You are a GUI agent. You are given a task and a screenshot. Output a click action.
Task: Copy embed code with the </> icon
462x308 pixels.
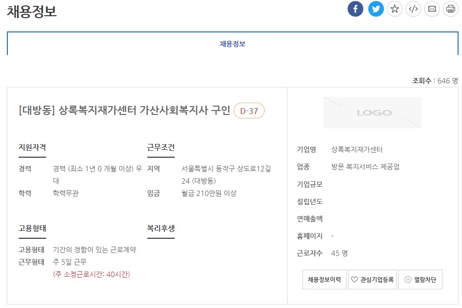point(413,9)
